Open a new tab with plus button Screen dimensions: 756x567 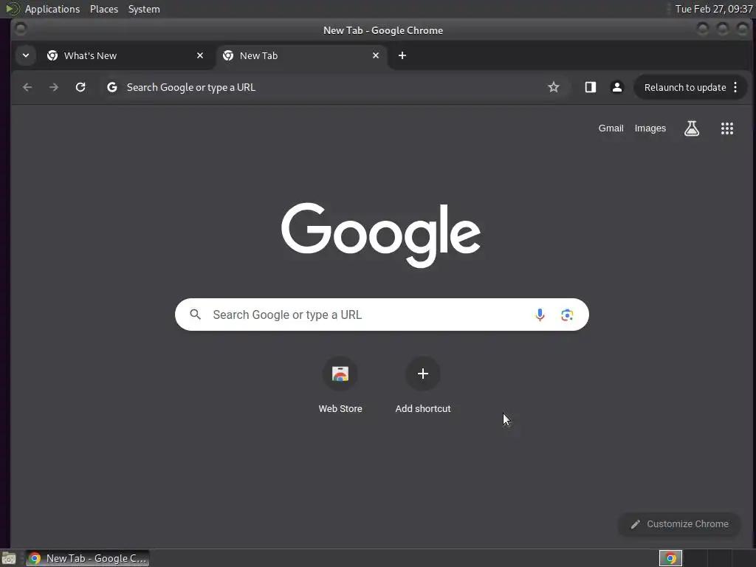coord(402,55)
